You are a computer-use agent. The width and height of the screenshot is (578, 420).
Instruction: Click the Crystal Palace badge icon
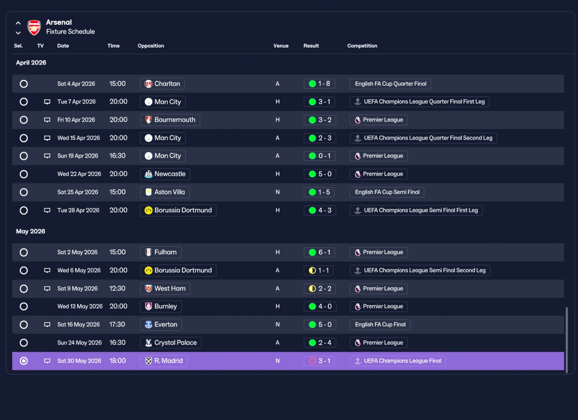pyautogui.click(x=148, y=343)
